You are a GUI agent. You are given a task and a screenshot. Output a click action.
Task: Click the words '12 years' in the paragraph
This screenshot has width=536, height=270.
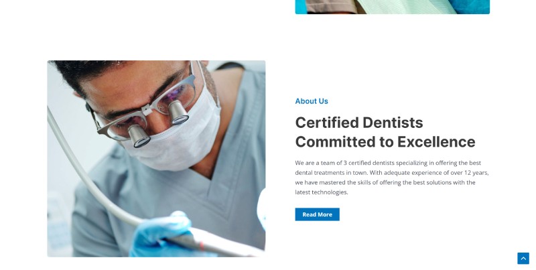[476, 173]
